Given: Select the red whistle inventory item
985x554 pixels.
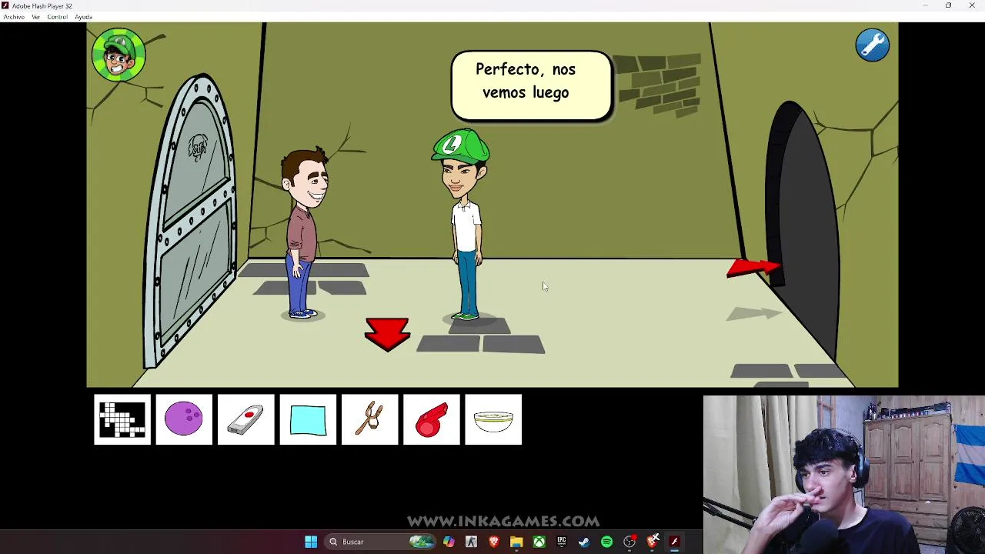Looking at the screenshot, I should pos(432,419).
